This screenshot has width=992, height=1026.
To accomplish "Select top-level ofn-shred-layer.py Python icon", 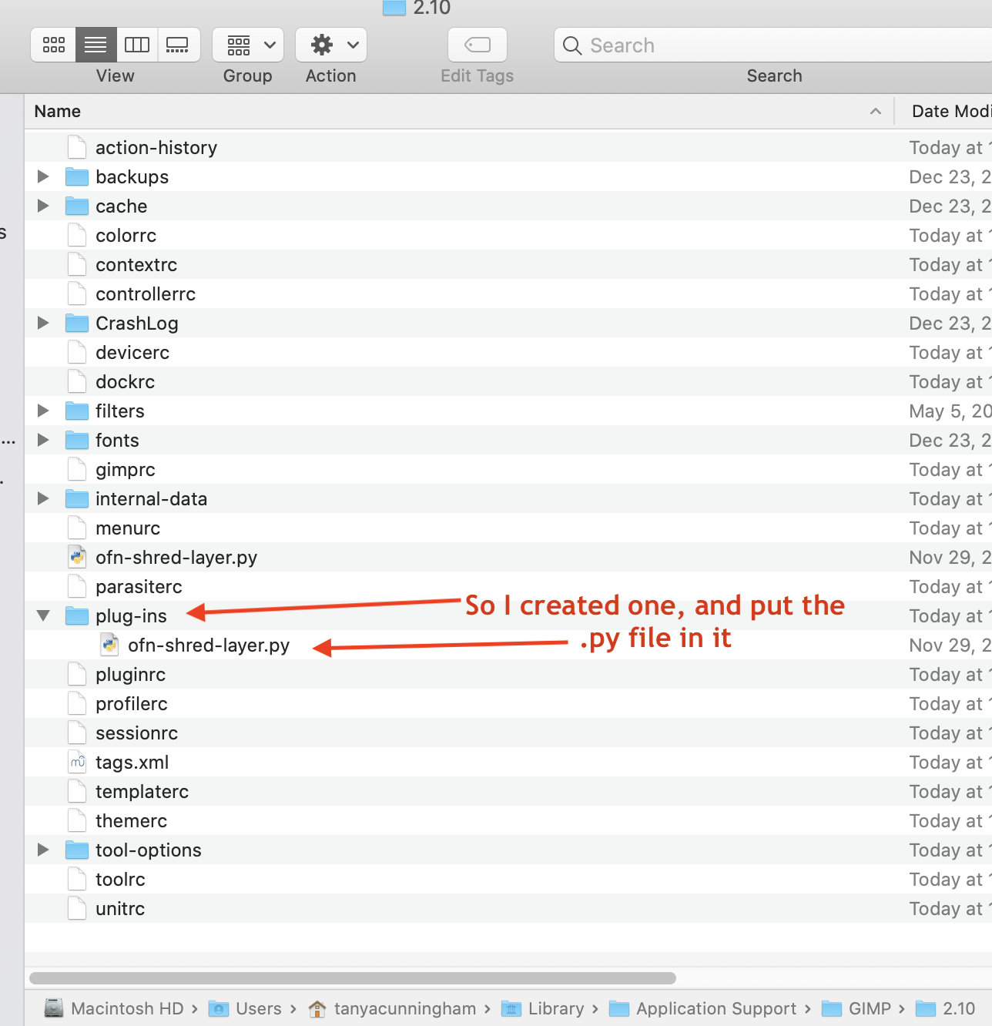I will [x=77, y=557].
